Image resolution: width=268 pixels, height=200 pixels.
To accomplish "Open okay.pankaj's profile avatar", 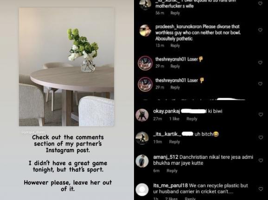I will pyautogui.click(x=142, y=115).
